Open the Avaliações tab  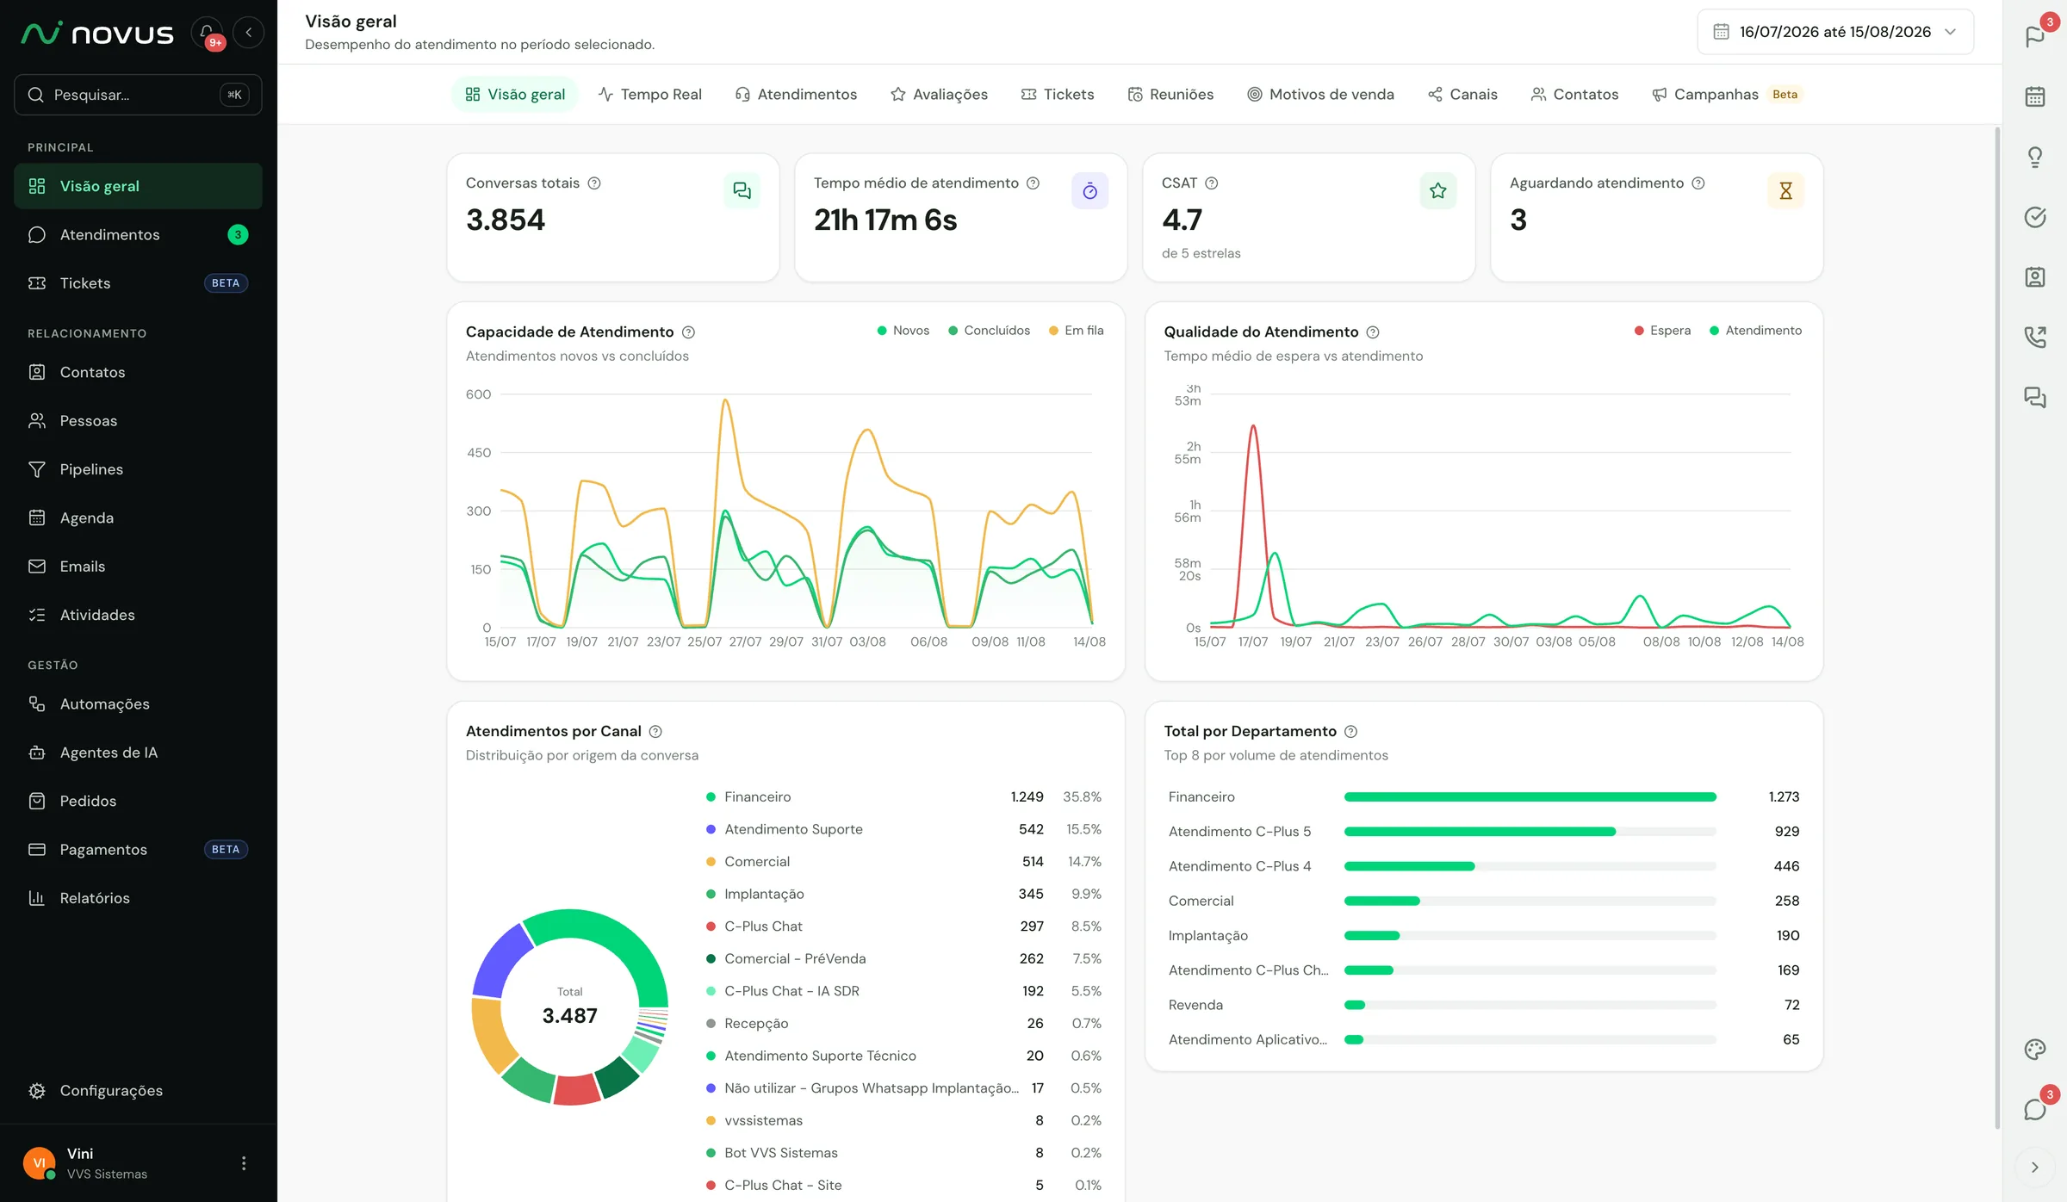point(939,95)
